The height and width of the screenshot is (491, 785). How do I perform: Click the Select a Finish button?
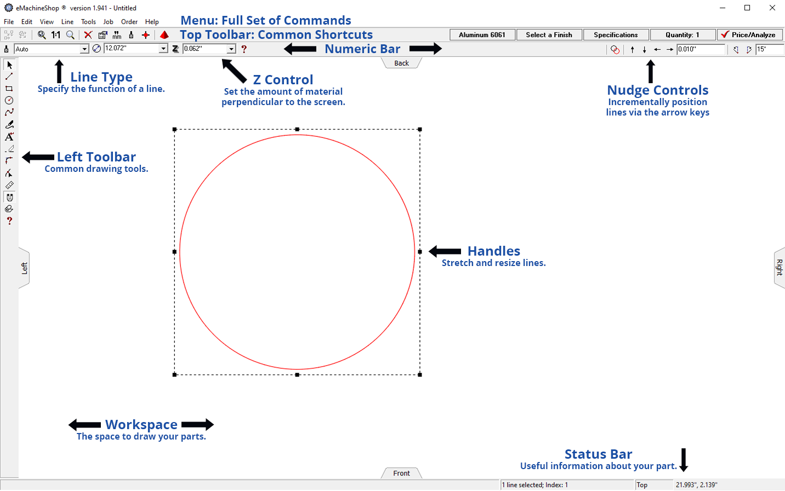point(549,34)
